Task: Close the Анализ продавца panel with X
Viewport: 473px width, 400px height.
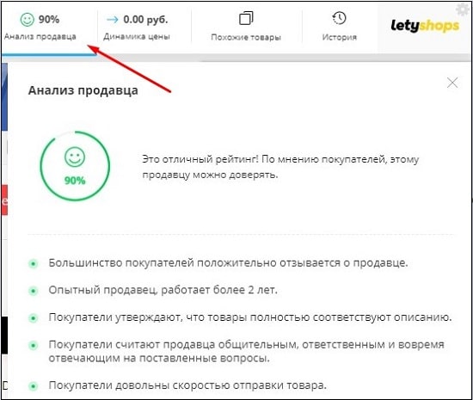Action: [x=452, y=83]
